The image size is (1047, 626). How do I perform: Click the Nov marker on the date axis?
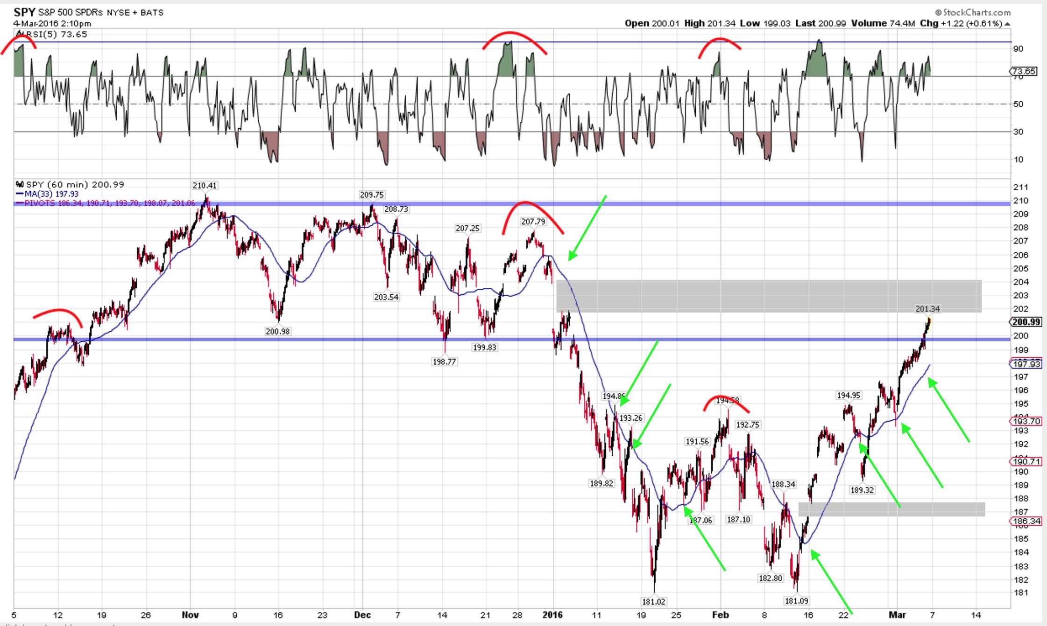[190, 615]
